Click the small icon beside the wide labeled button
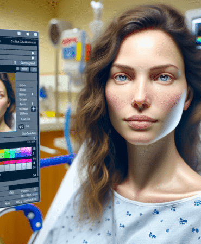The width and height of the screenshot is (201, 244). [x=15, y=63]
